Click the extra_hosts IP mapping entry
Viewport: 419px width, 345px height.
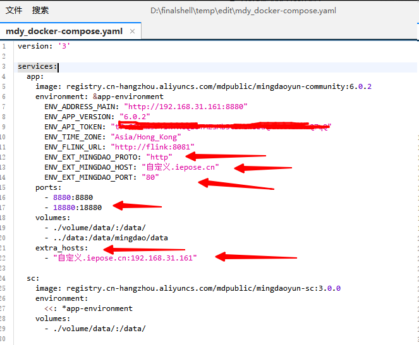pyautogui.click(x=125, y=258)
